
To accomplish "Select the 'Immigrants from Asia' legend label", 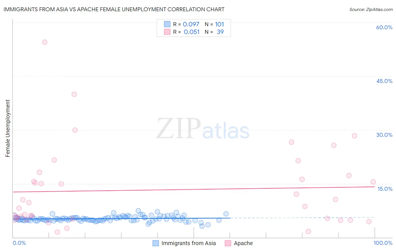I will tap(188, 243).
